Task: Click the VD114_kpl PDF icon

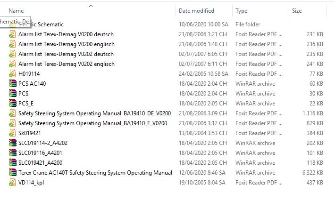Action: (12, 182)
